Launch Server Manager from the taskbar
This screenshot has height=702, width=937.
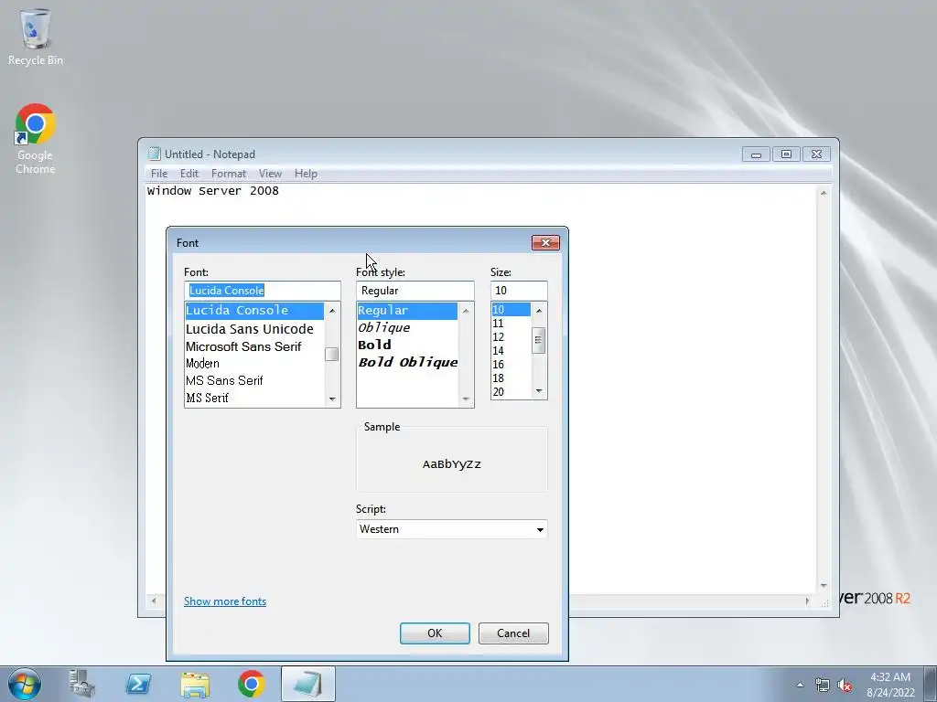point(81,684)
